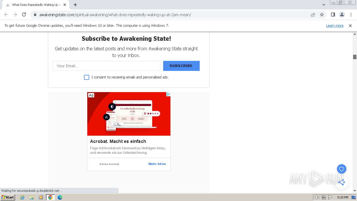
Task: Open a new browser tab
Action: (x=75, y=5)
